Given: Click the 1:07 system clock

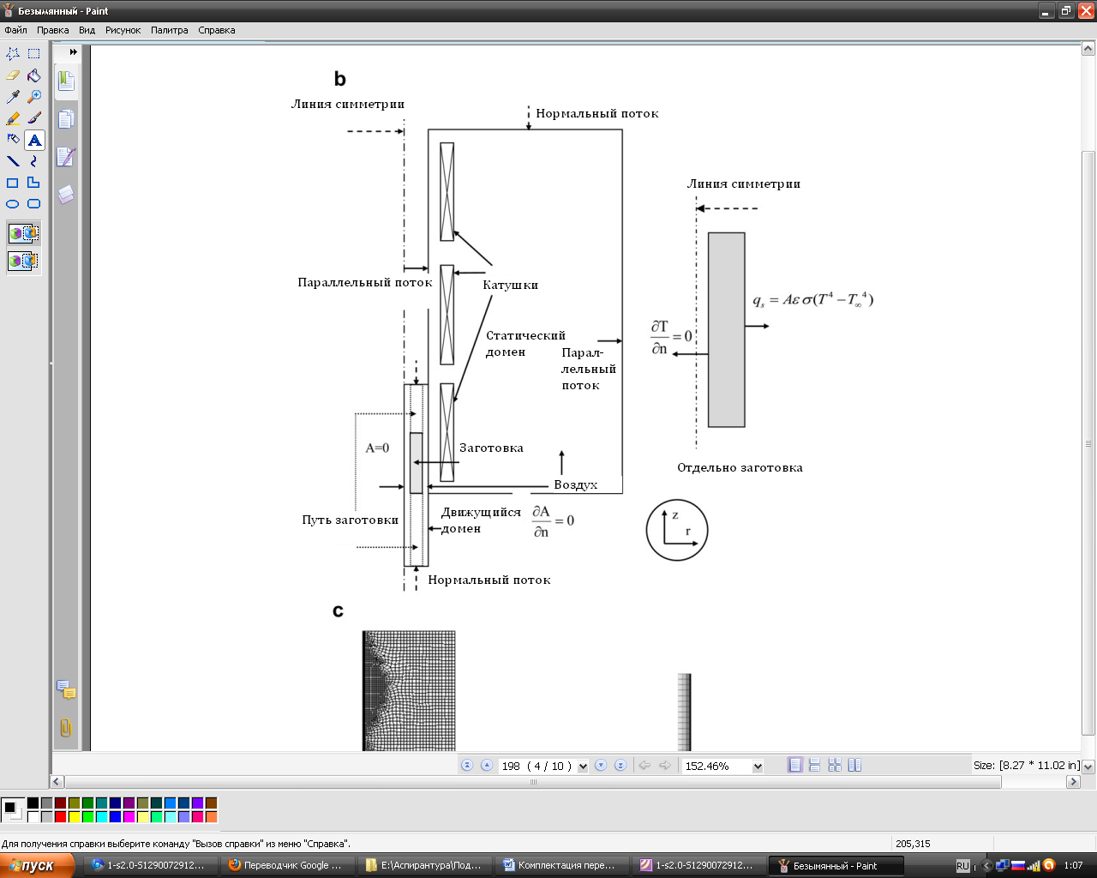Looking at the screenshot, I should pos(1074,866).
